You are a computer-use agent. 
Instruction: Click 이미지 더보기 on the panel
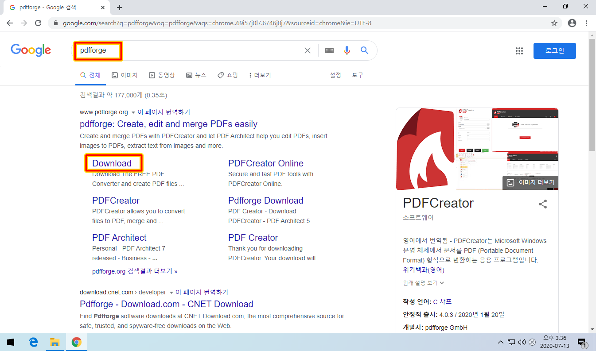coord(530,182)
